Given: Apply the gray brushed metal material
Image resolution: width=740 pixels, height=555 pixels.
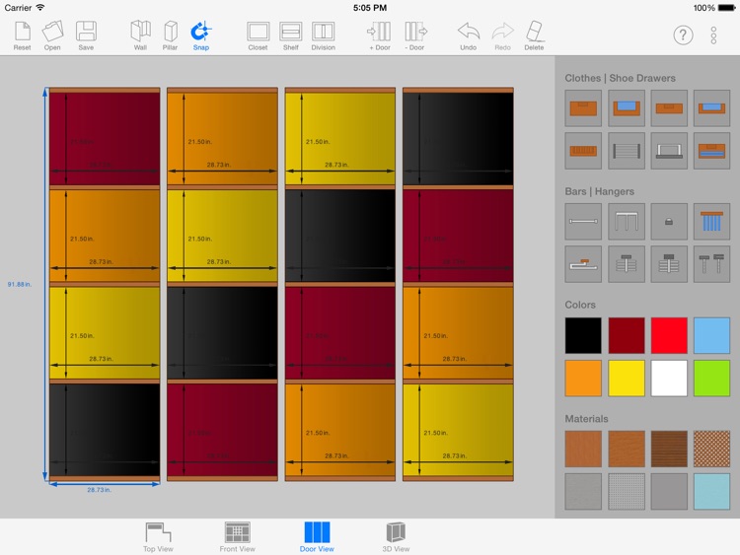Looking at the screenshot, I should tap(583, 491).
